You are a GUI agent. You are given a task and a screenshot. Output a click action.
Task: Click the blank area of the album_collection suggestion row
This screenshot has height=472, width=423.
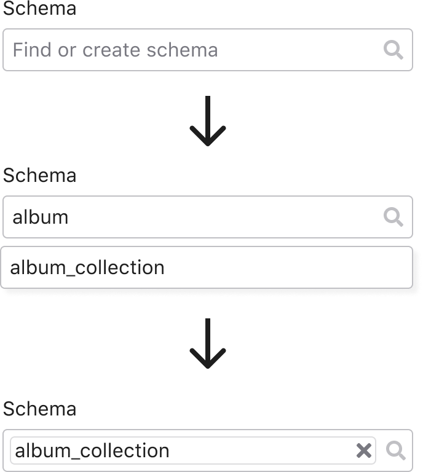tap(286, 267)
